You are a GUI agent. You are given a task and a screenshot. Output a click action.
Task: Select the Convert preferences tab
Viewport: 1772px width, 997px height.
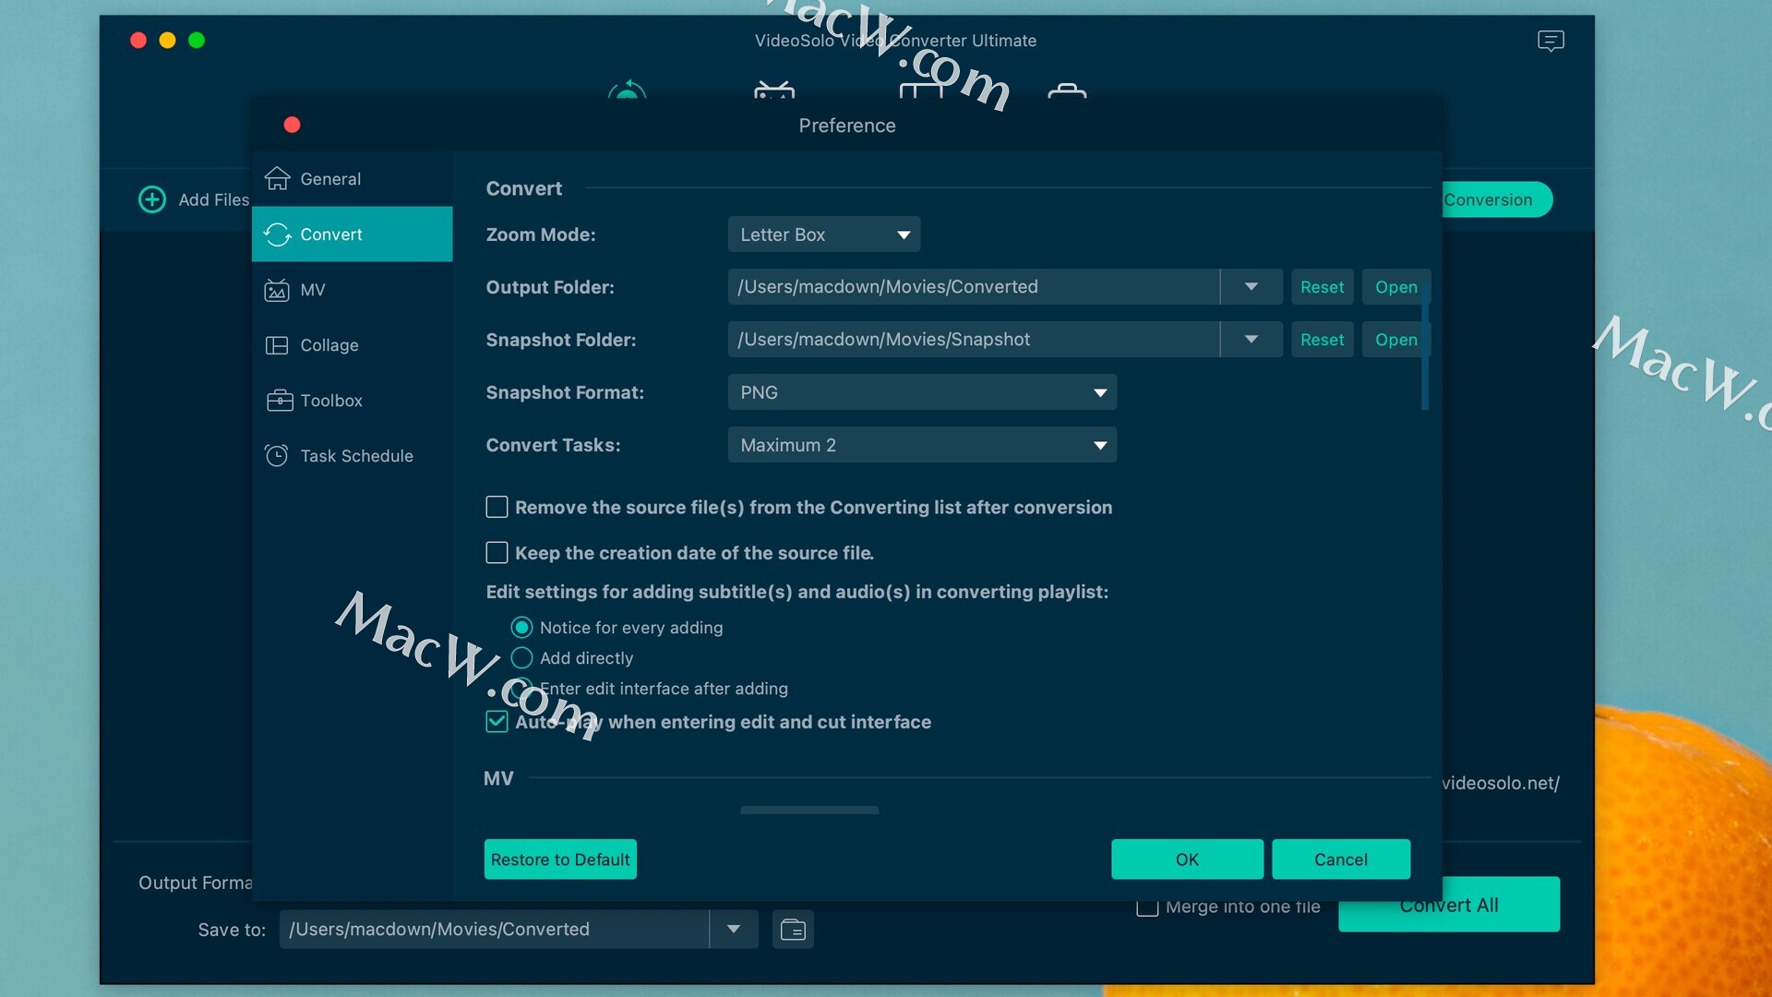click(352, 234)
